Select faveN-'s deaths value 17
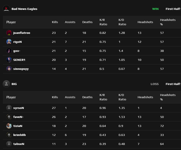 (84, 117)
